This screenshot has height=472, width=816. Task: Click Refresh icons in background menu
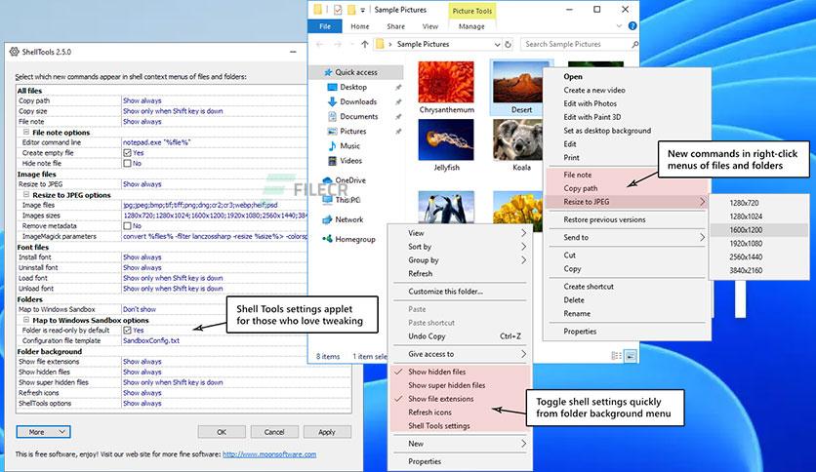tap(460, 413)
